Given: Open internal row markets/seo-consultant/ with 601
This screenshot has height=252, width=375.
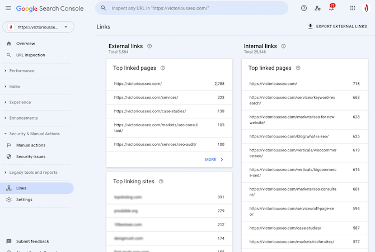Looking at the screenshot, I should click(304, 192).
